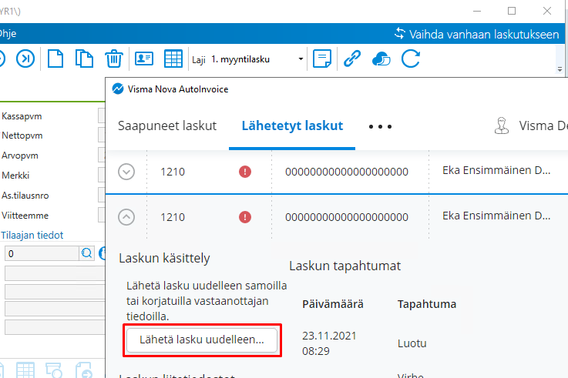Refresh using the circular arrow icon

(x=411, y=59)
